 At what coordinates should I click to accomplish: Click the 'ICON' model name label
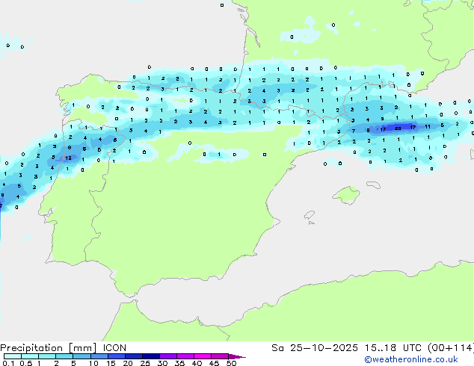[114, 348]
